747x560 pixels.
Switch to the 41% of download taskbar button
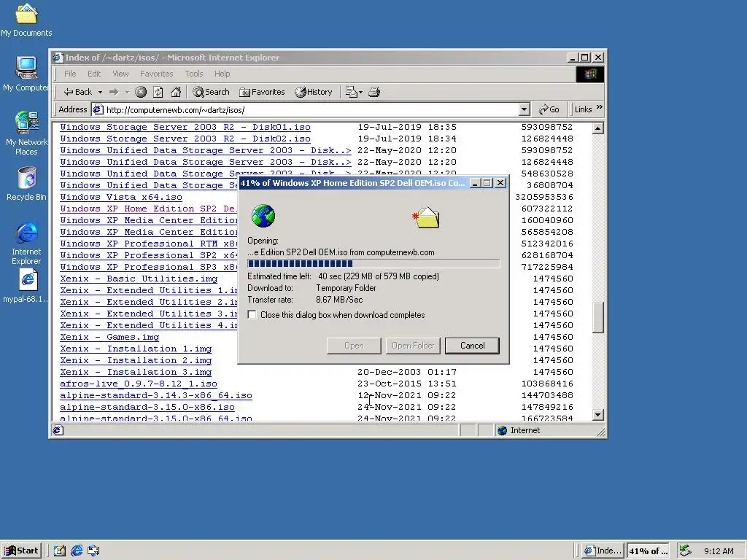[648, 551]
